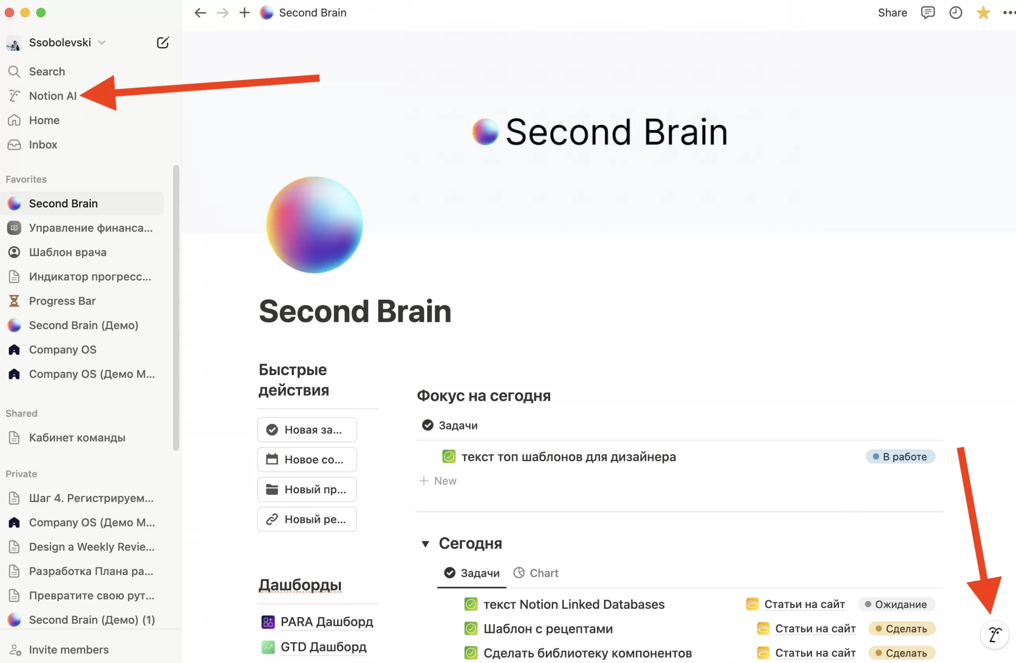Click history/updates clock icon

(x=956, y=13)
